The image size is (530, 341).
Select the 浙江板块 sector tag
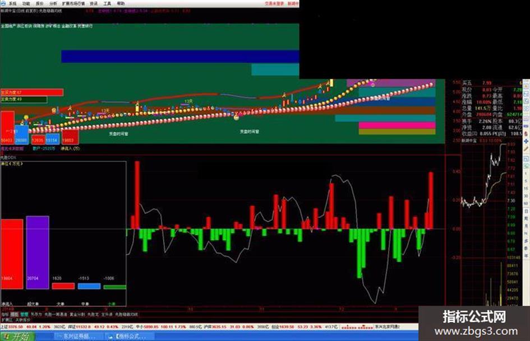click(24, 26)
